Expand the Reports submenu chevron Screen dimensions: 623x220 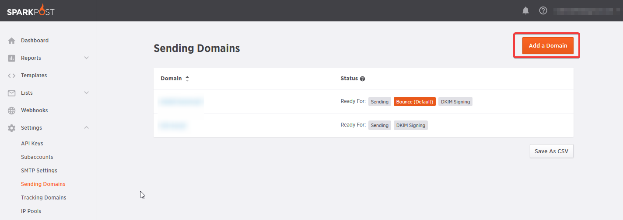(x=87, y=58)
